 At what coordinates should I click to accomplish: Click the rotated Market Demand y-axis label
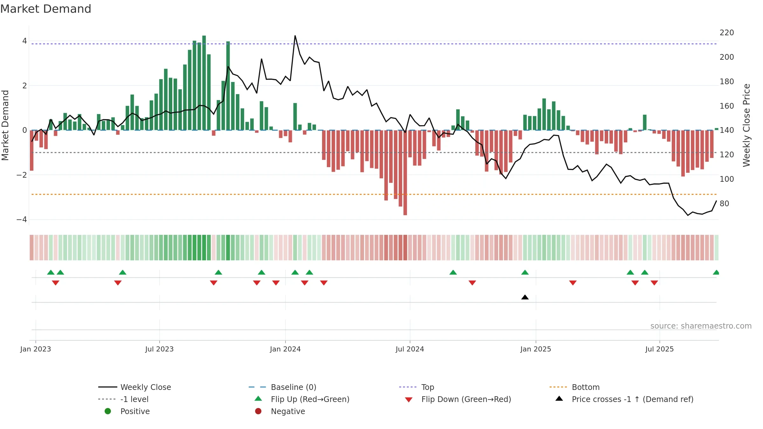(x=5, y=125)
